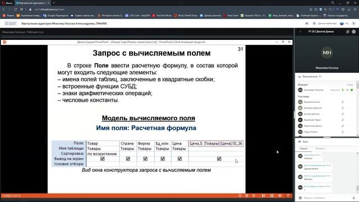Switch to the Общий chat tab
Image resolution: width=359 pixels, height=202 pixels.
click(x=303, y=148)
